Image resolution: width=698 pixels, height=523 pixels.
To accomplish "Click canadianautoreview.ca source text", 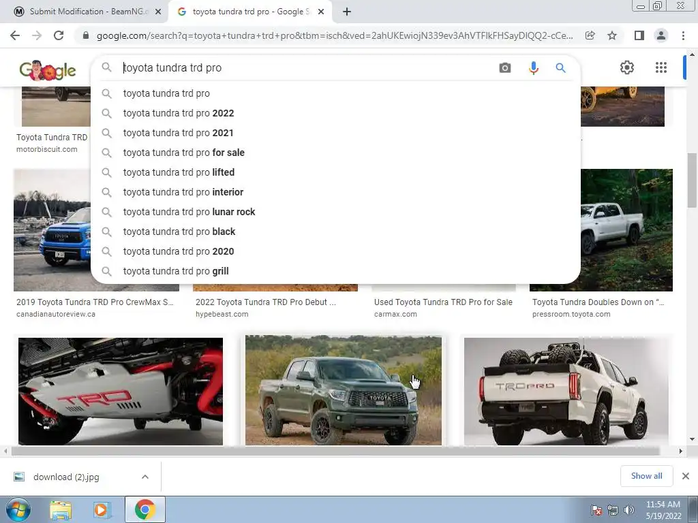I will 56,314.
